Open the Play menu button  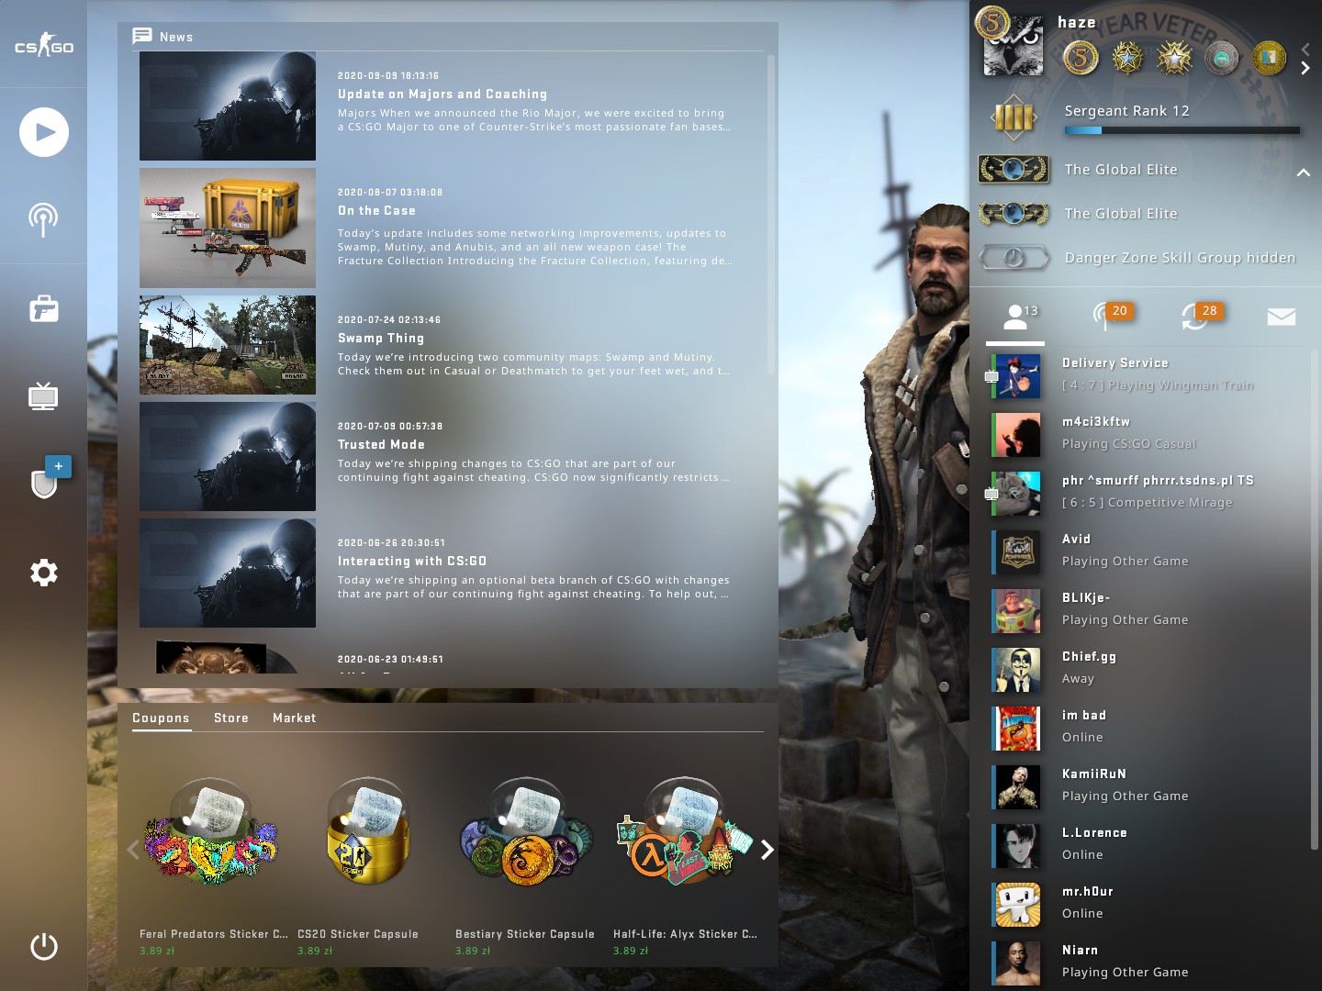click(x=44, y=132)
